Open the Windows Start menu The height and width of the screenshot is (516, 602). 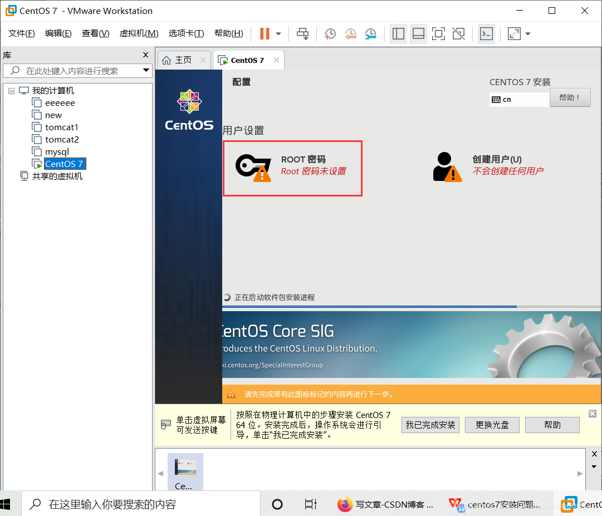pos(6,504)
